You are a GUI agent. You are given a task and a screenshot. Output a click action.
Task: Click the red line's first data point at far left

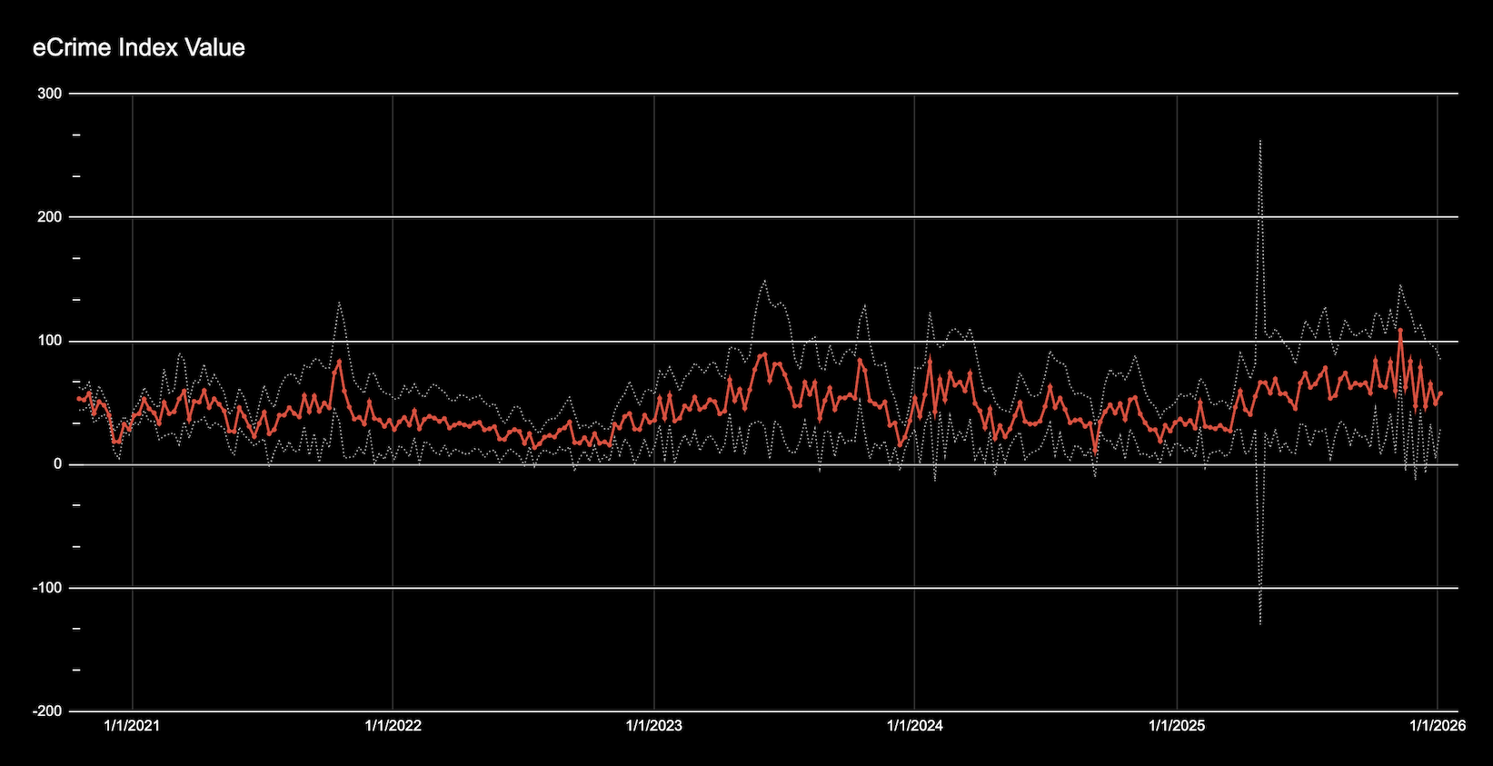tap(78, 398)
